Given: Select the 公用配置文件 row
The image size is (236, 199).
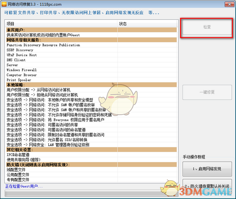Looking at the screenshot, I should [x=92, y=175].
